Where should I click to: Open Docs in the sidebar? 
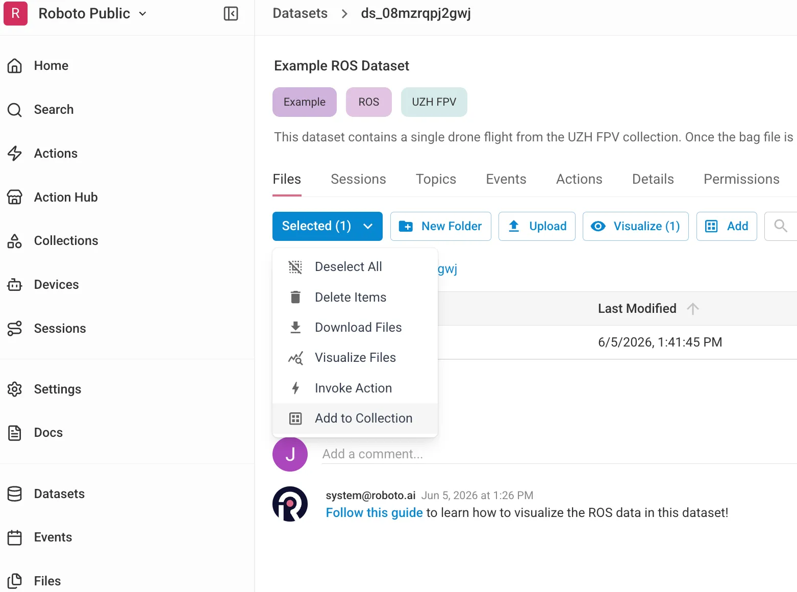[x=48, y=433]
